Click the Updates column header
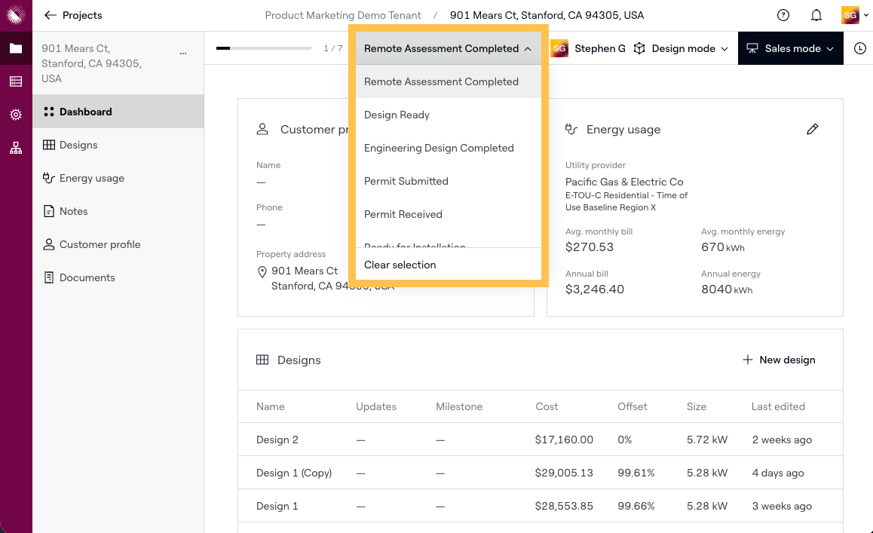The height and width of the screenshot is (533, 873). (x=376, y=406)
